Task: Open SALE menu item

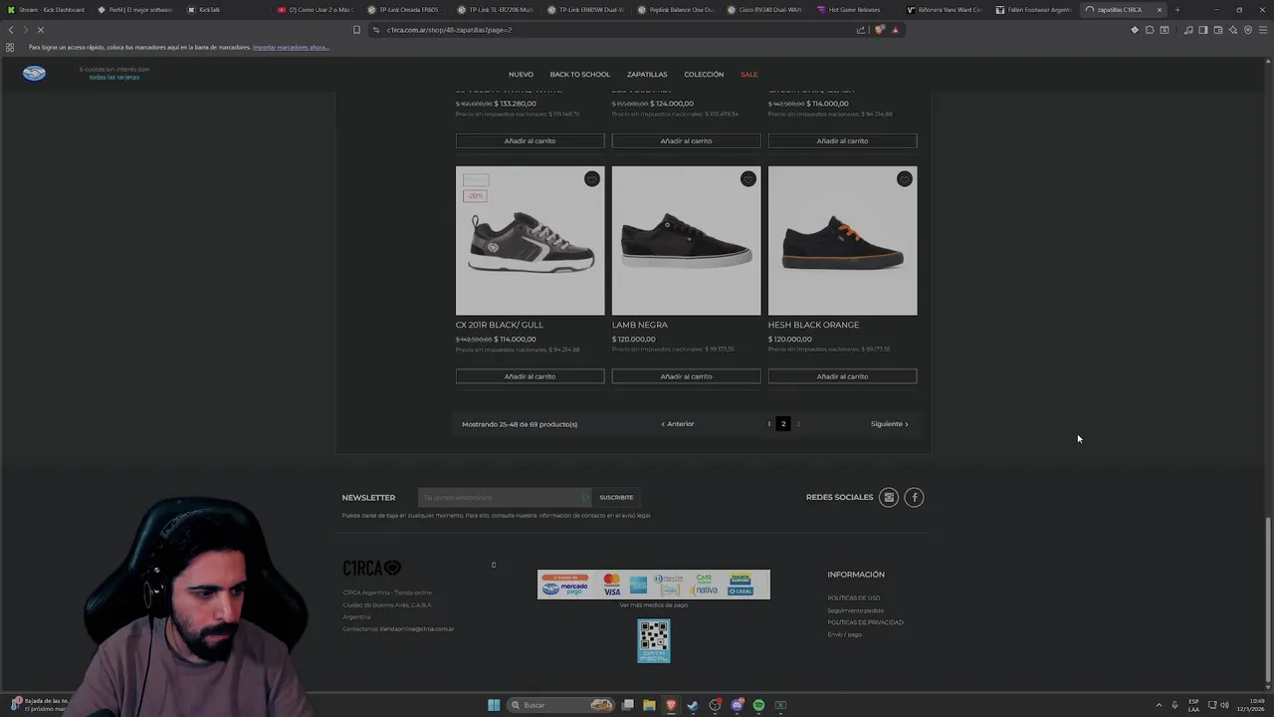Action: (x=748, y=75)
